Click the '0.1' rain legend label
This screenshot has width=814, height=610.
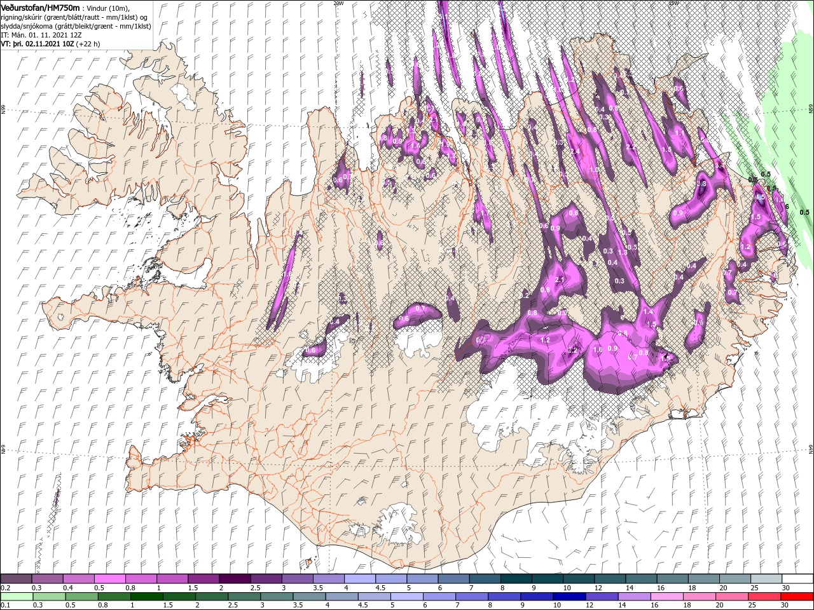coord(5,606)
